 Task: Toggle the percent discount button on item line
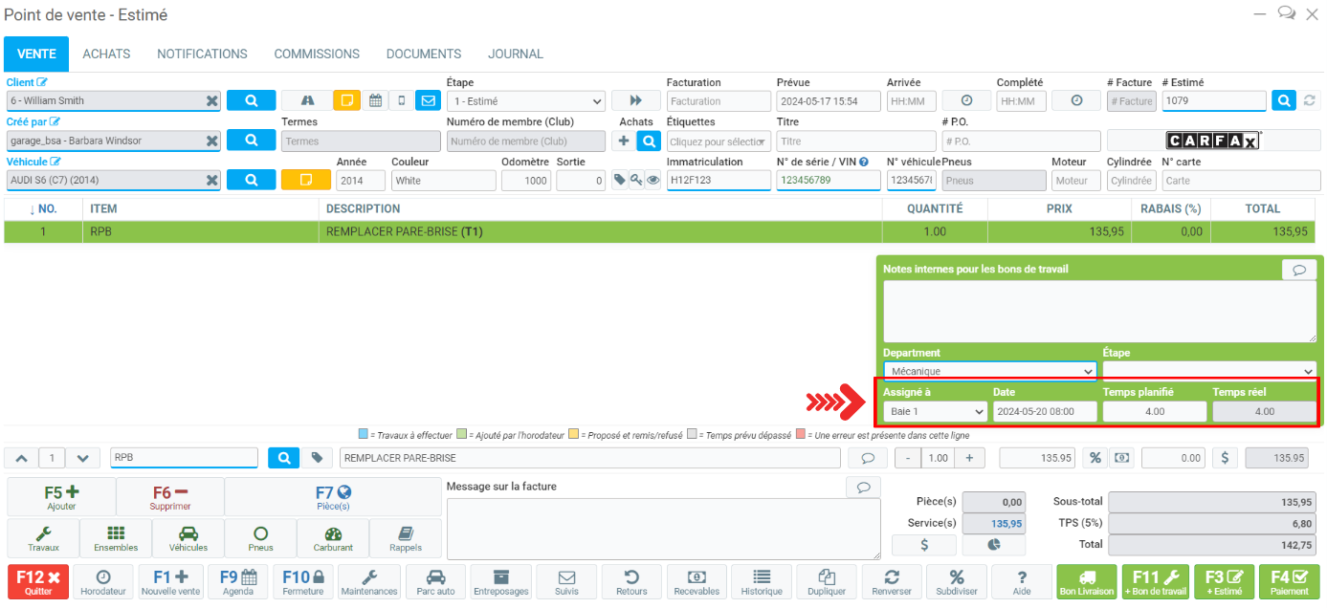tap(1095, 458)
